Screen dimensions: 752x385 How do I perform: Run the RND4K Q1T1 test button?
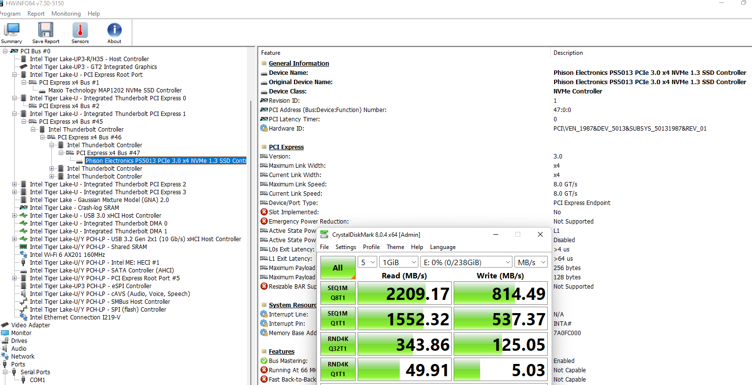(338, 369)
